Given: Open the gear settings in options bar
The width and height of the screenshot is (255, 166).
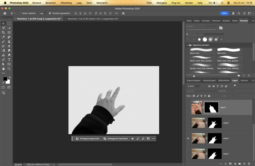Looking at the screenshot, I should [123, 13].
